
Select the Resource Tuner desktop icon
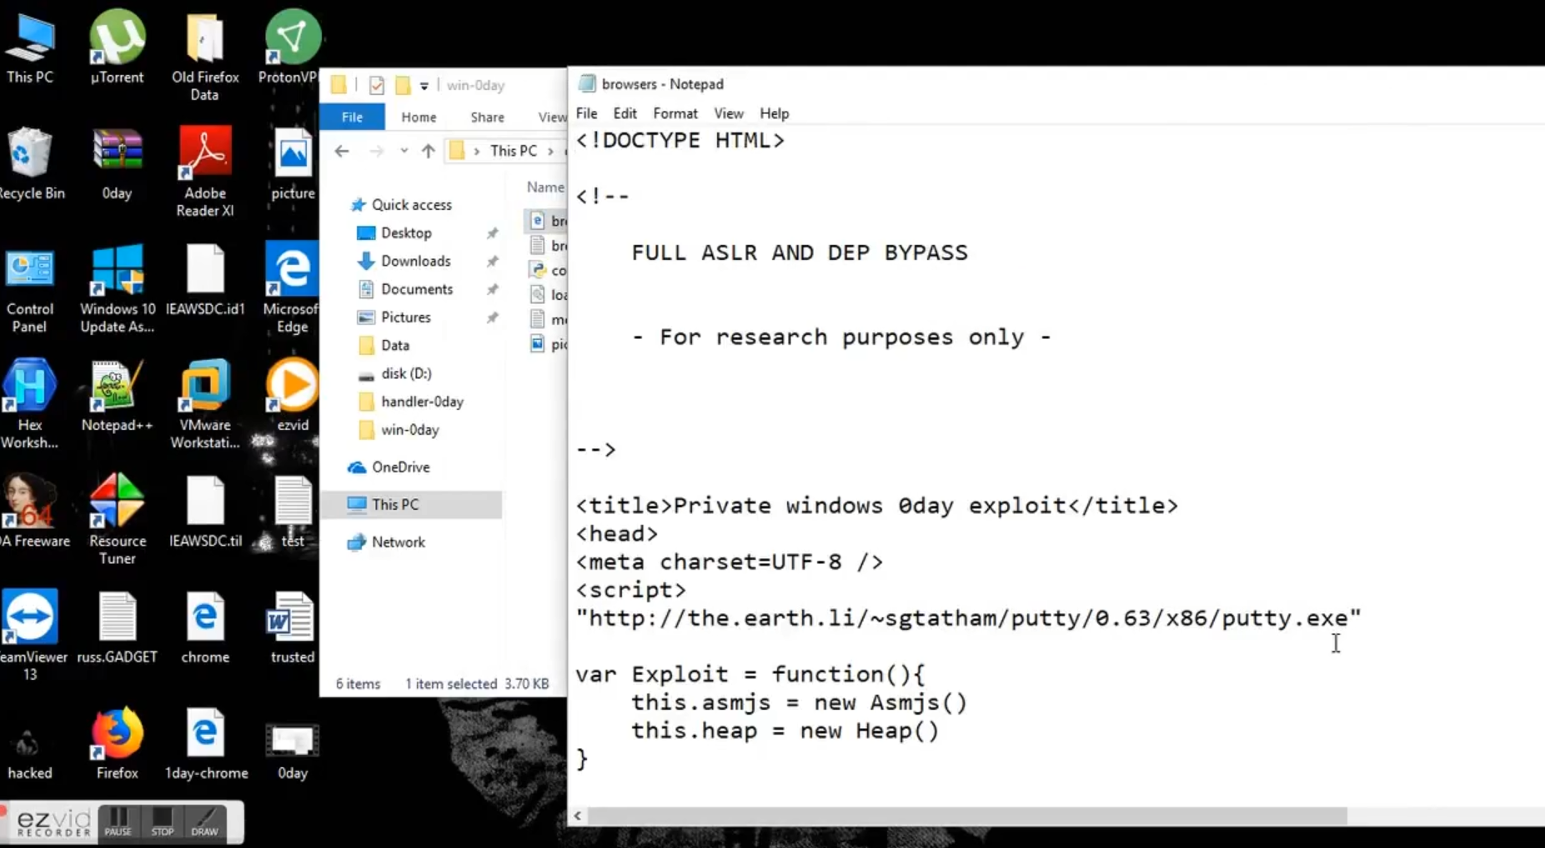tap(117, 504)
